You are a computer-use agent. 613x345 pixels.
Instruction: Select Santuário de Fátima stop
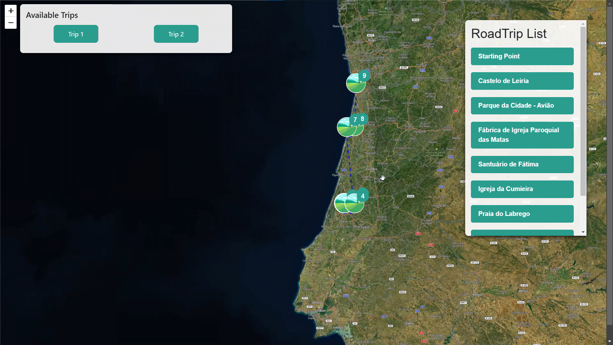(x=522, y=165)
